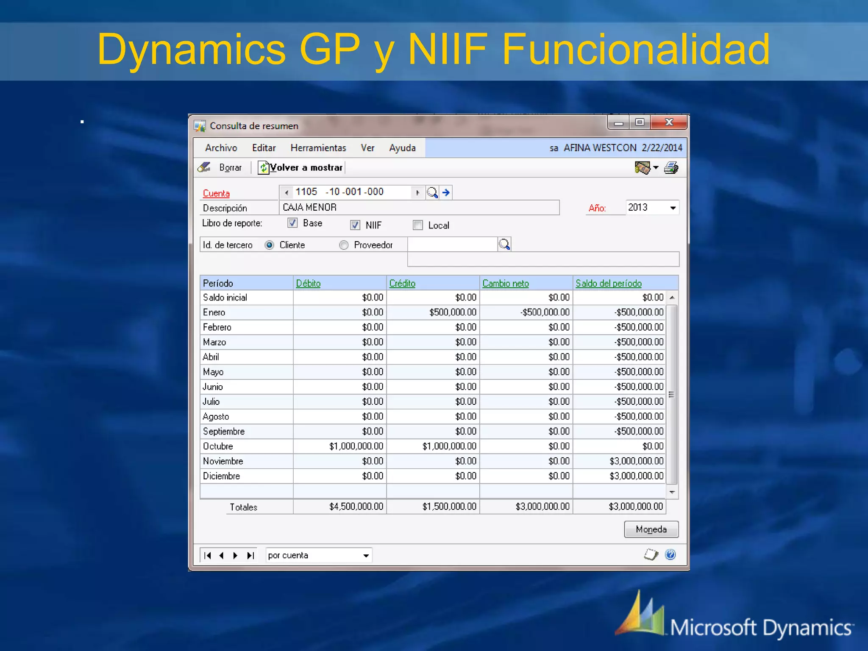Open the help question mark icon

click(x=670, y=554)
